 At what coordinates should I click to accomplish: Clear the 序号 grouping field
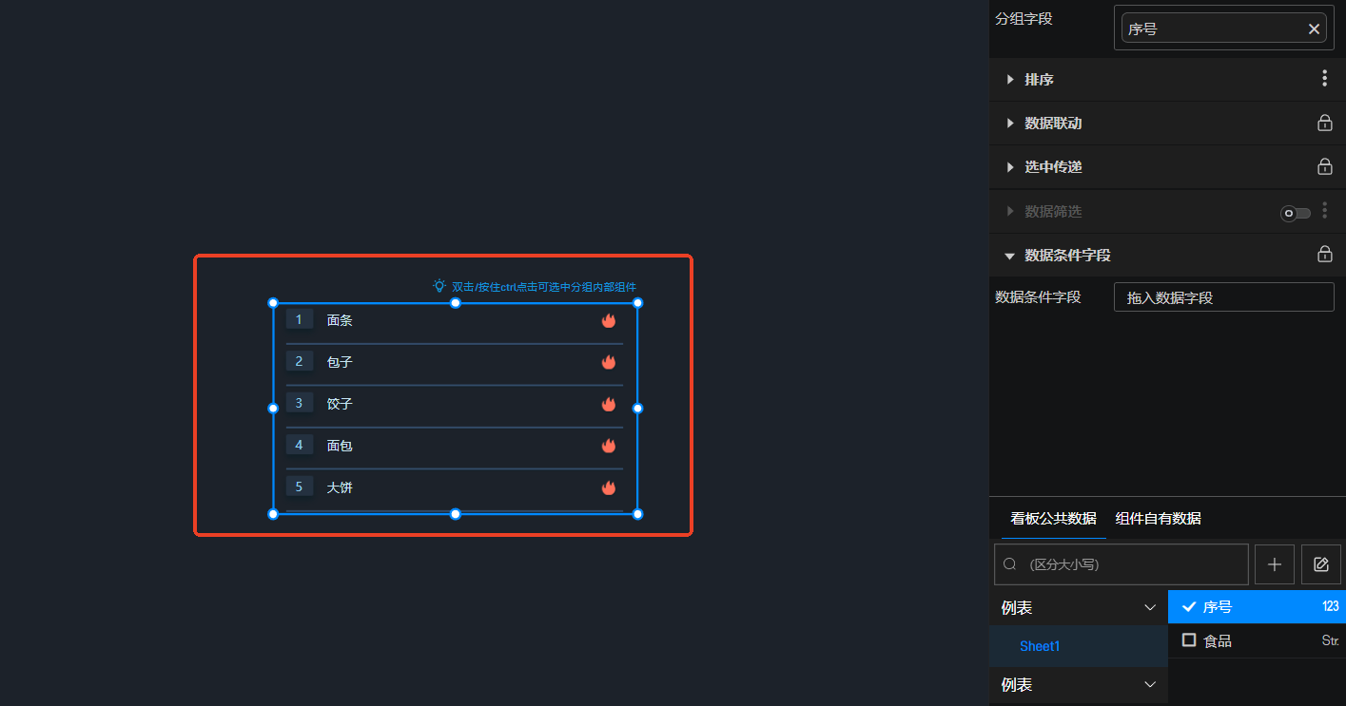1314,29
